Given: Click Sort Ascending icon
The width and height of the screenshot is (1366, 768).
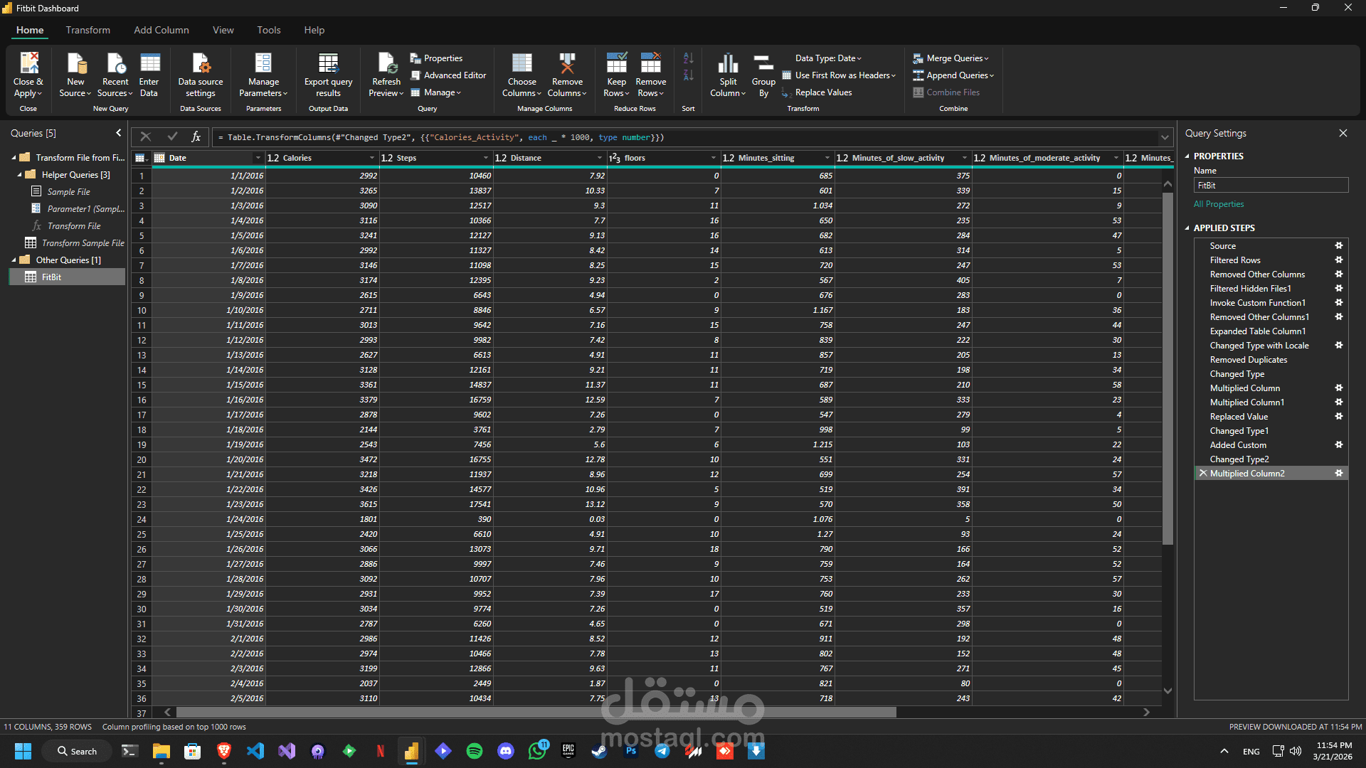Looking at the screenshot, I should (688, 58).
